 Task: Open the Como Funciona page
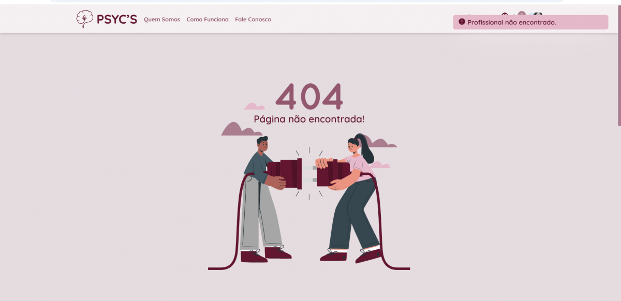208,20
